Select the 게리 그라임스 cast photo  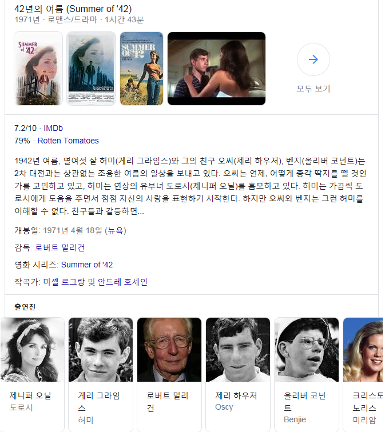101,350
